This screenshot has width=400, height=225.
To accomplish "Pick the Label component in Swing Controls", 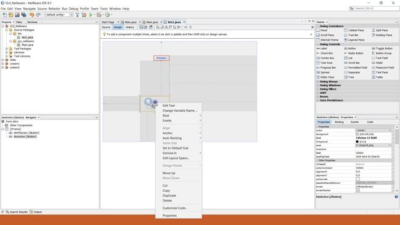I will 322,49.
